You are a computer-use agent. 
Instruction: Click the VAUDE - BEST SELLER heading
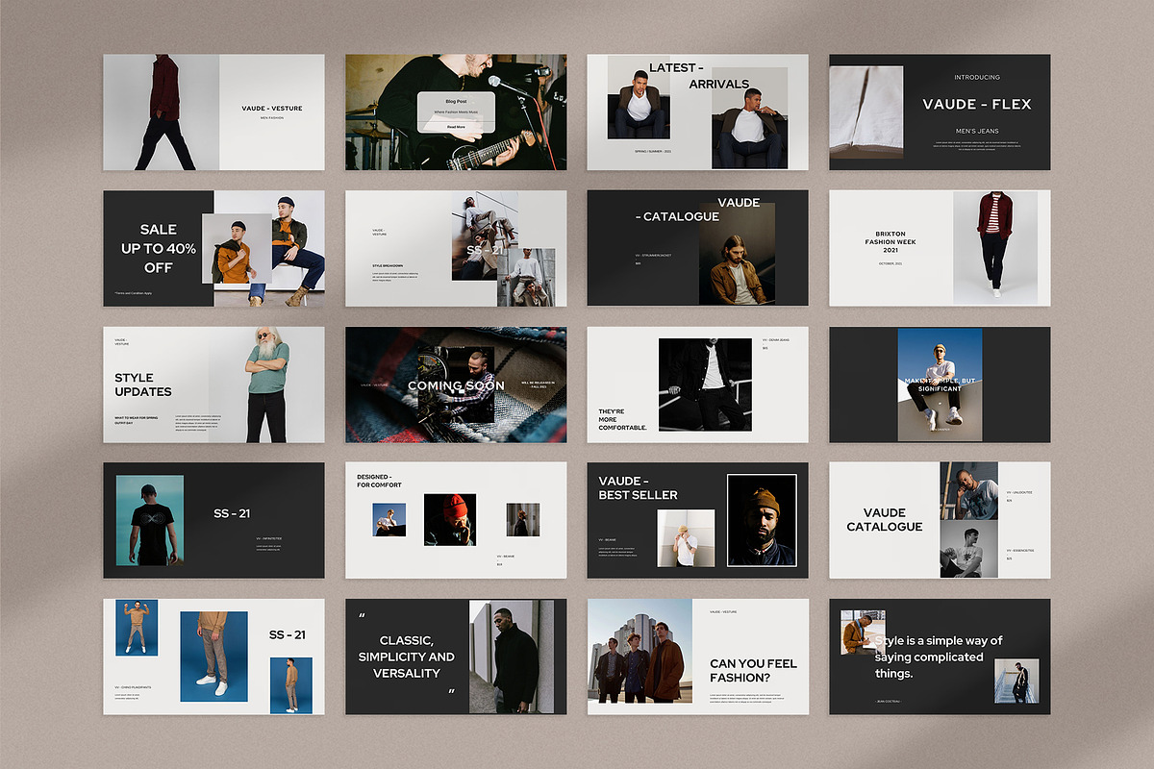point(639,487)
